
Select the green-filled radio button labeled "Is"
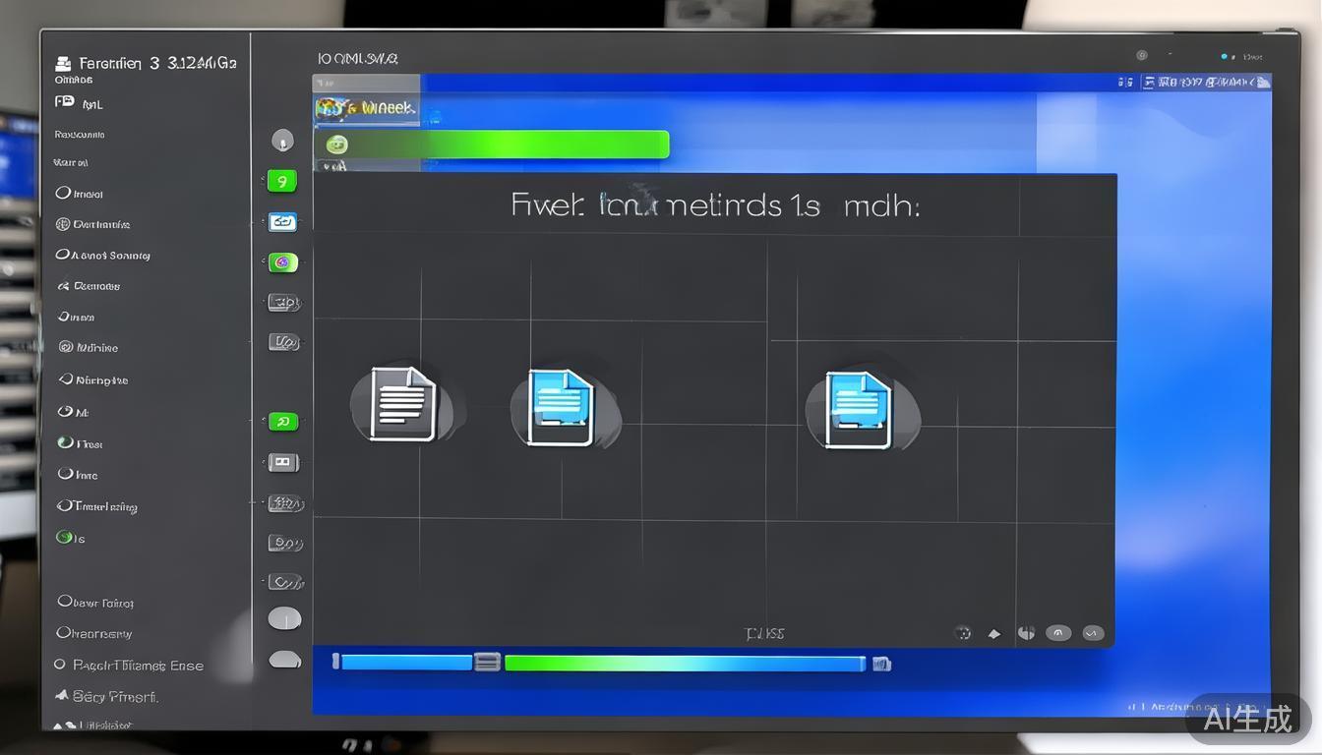point(65,538)
